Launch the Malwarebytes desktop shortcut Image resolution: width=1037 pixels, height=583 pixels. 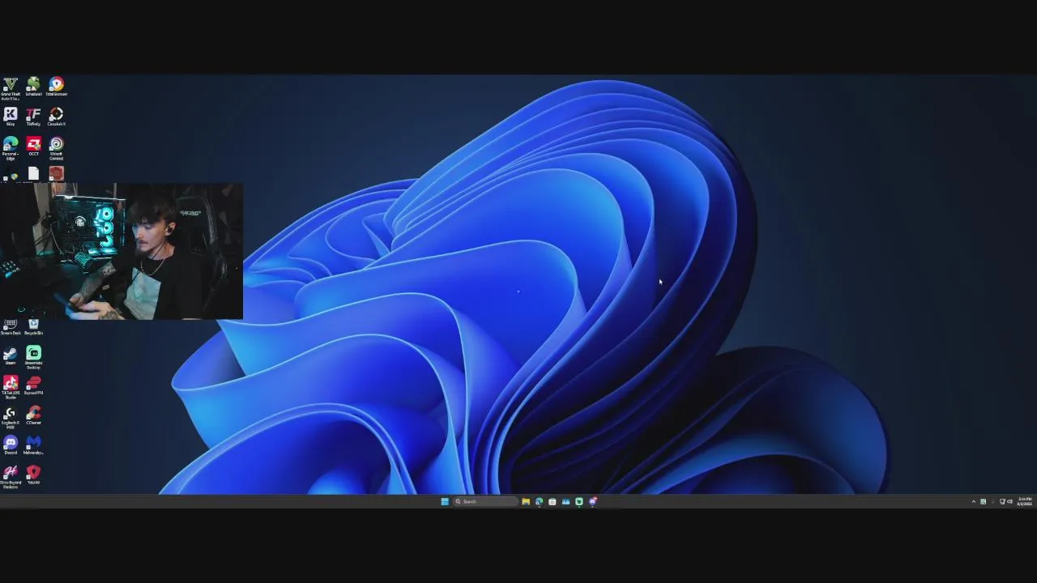point(33,445)
